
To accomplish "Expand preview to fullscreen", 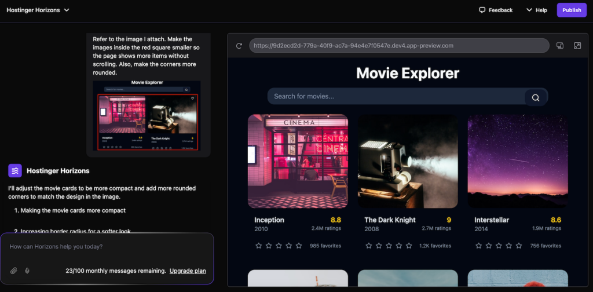I will coord(577,46).
